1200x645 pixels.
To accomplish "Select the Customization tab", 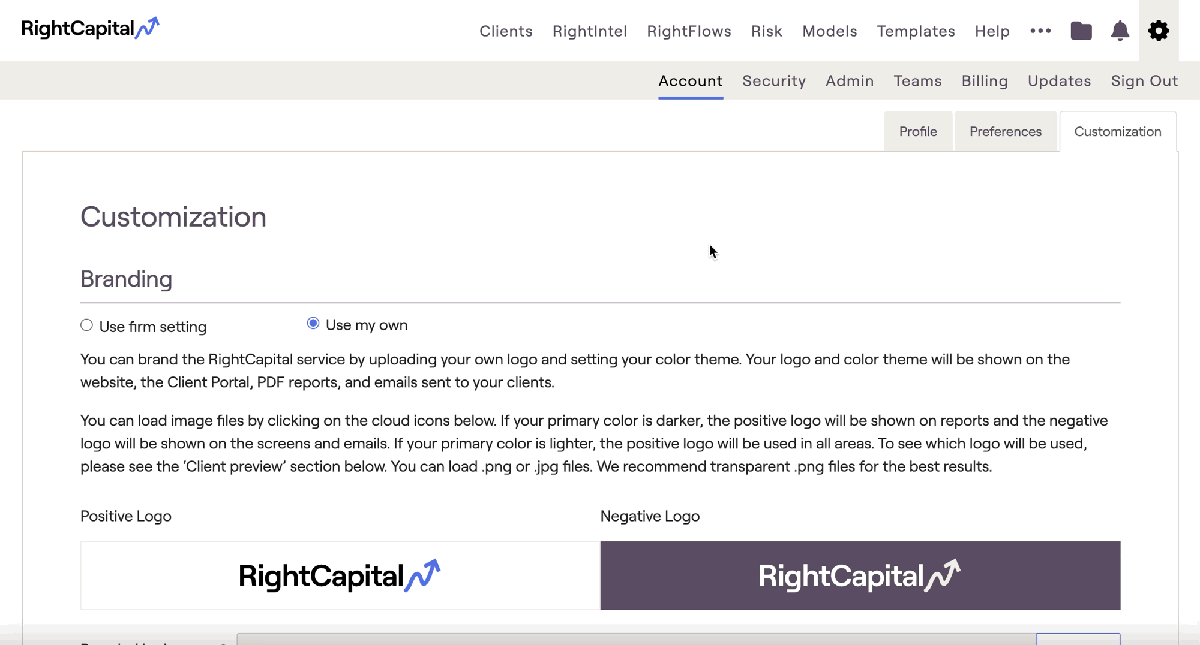I will click(x=1117, y=132).
